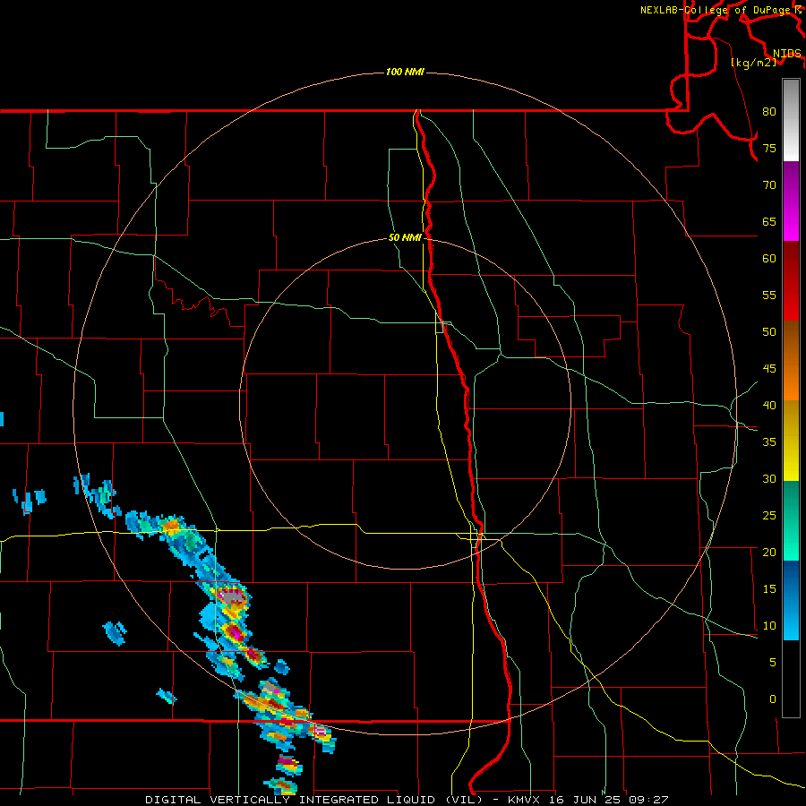
Task: Click the 16 JUN 25 date in the caption
Action: point(585,800)
